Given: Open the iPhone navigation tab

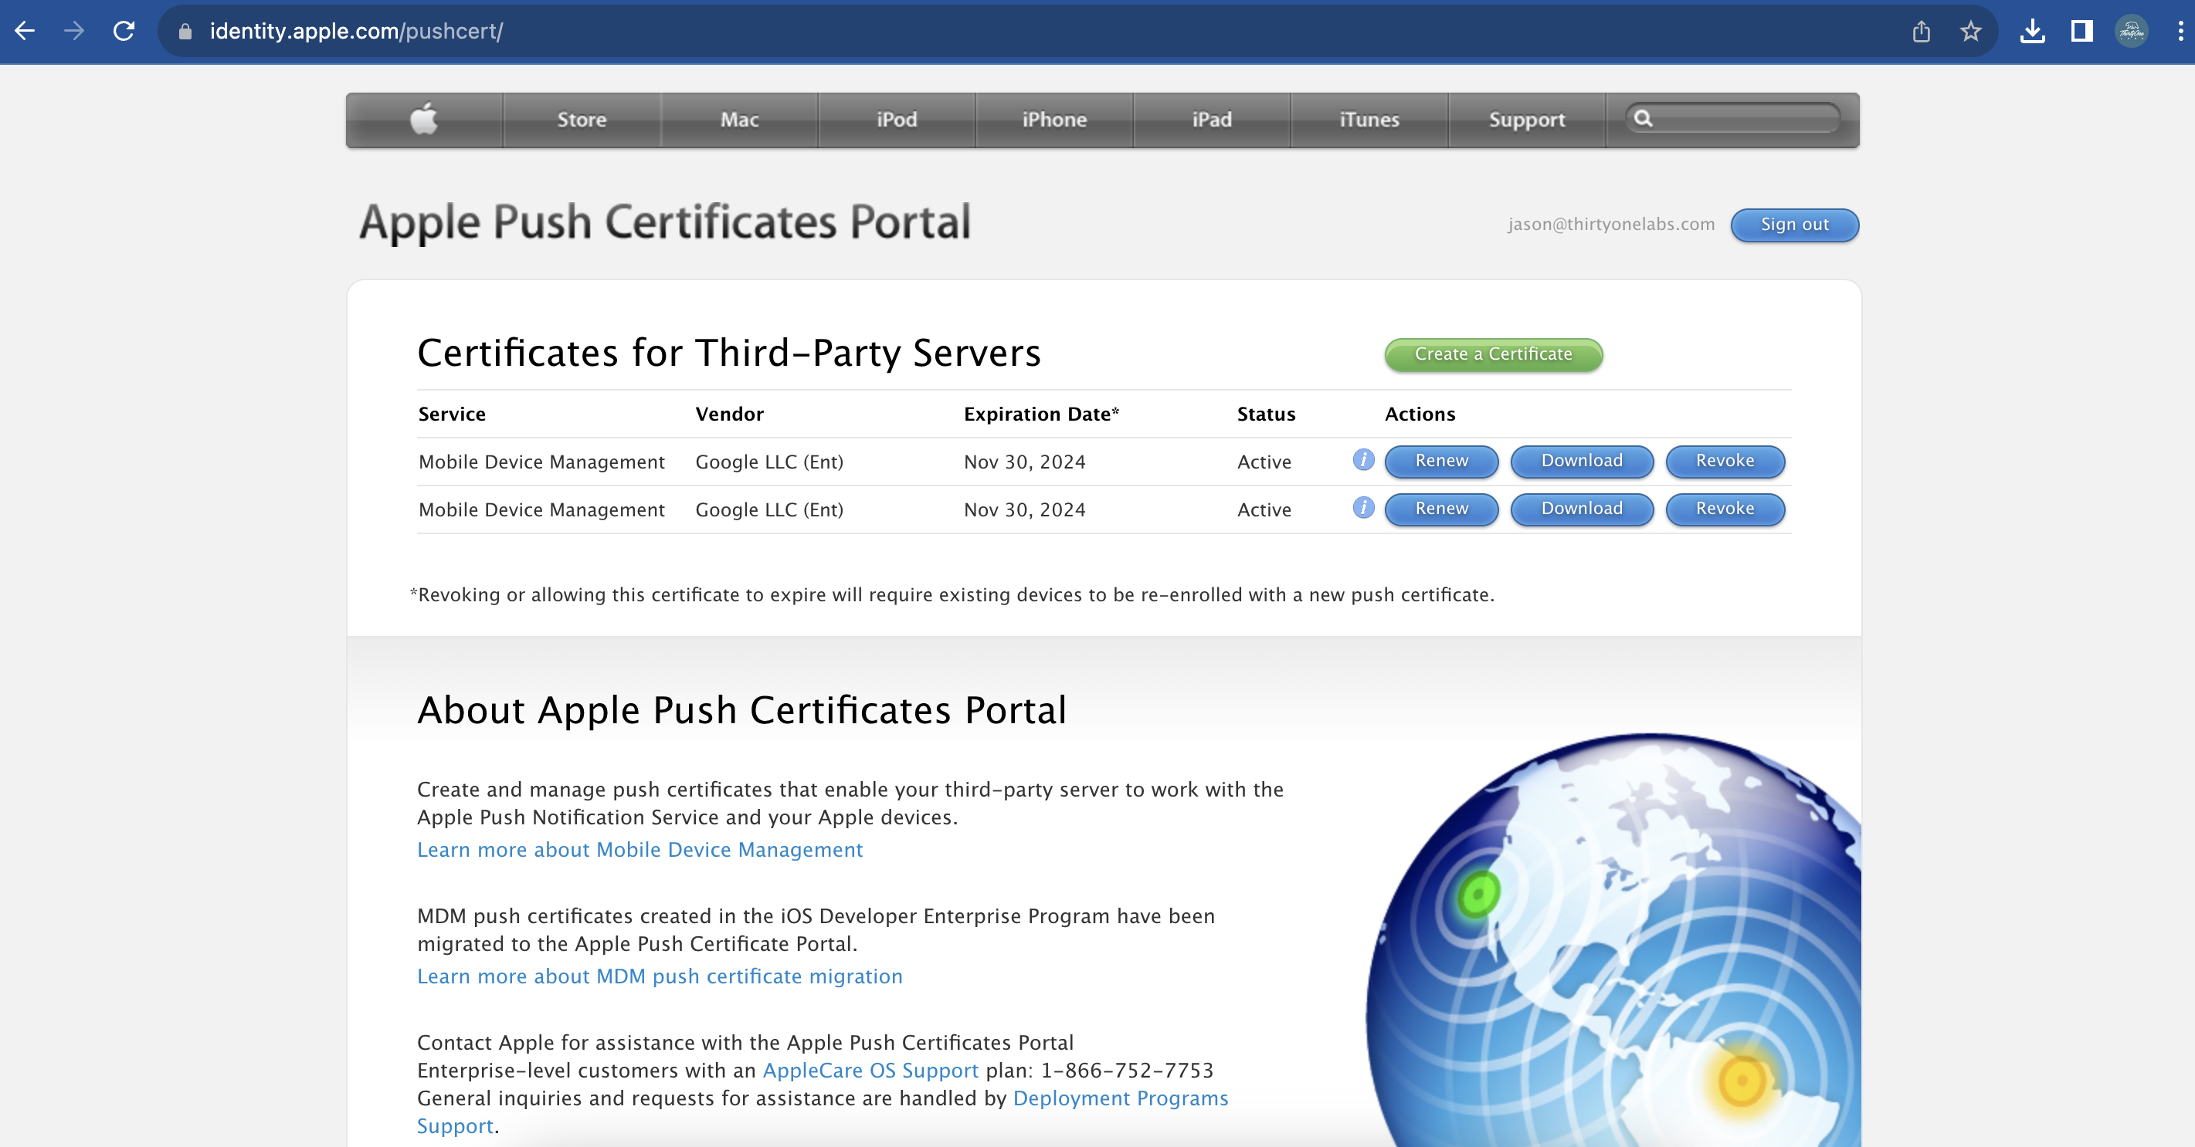Looking at the screenshot, I should 1054,119.
